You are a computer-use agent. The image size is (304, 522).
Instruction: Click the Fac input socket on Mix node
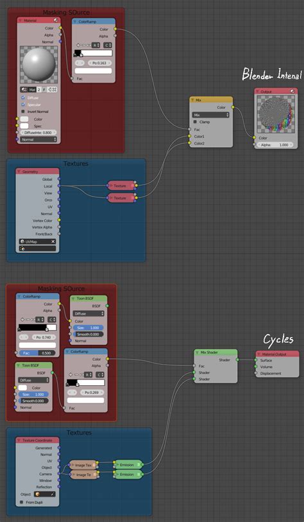[189, 130]
